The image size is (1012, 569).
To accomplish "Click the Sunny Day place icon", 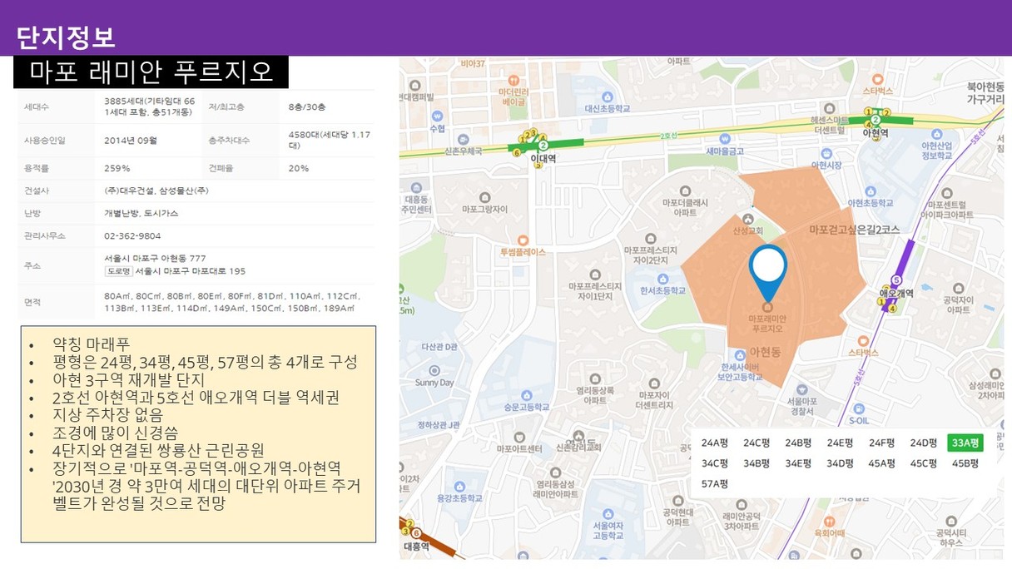I will click(433, 371).
